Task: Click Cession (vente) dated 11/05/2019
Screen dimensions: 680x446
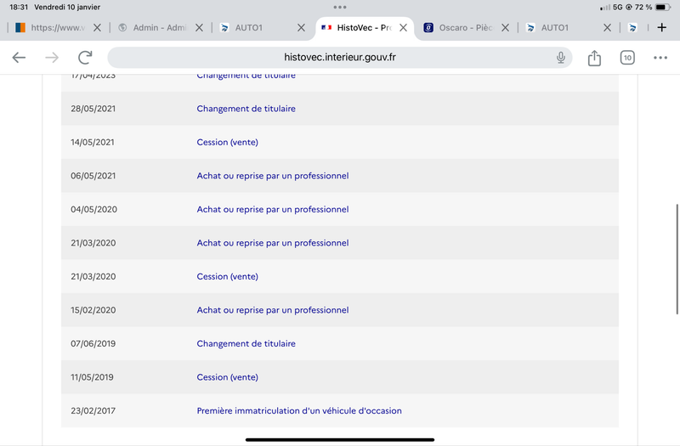Action: tap(227, 377)
